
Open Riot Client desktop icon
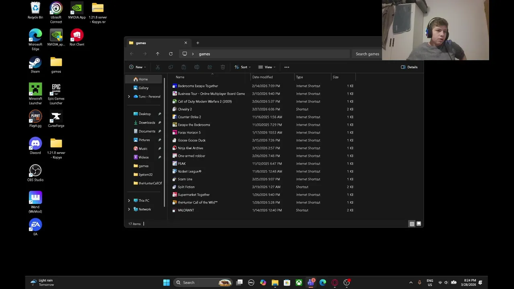77,38
